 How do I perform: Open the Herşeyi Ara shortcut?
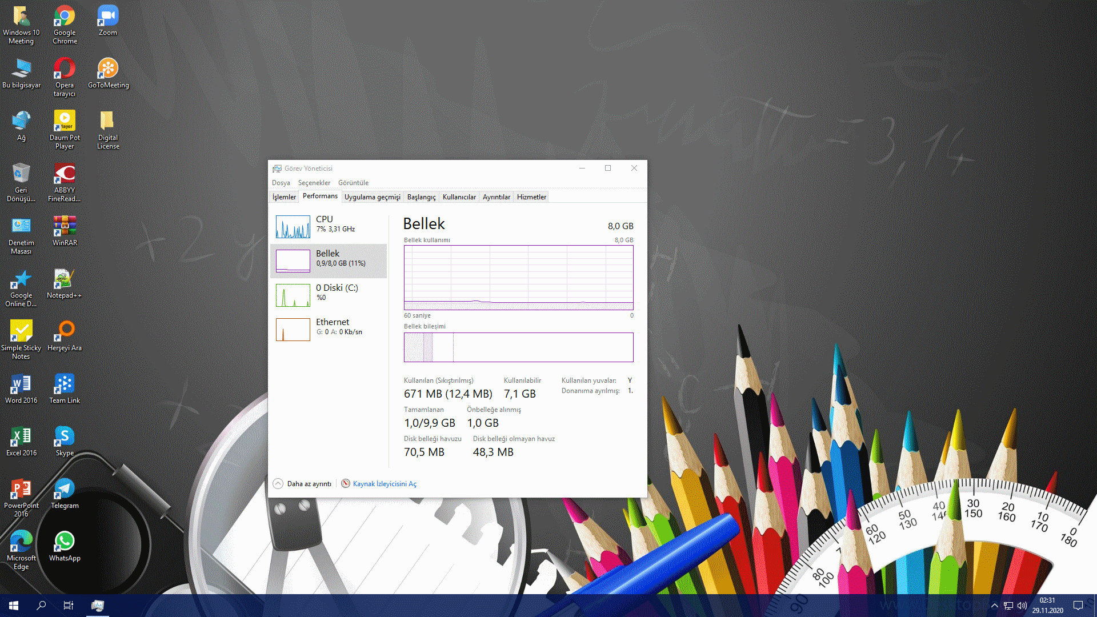click(65, 336)
